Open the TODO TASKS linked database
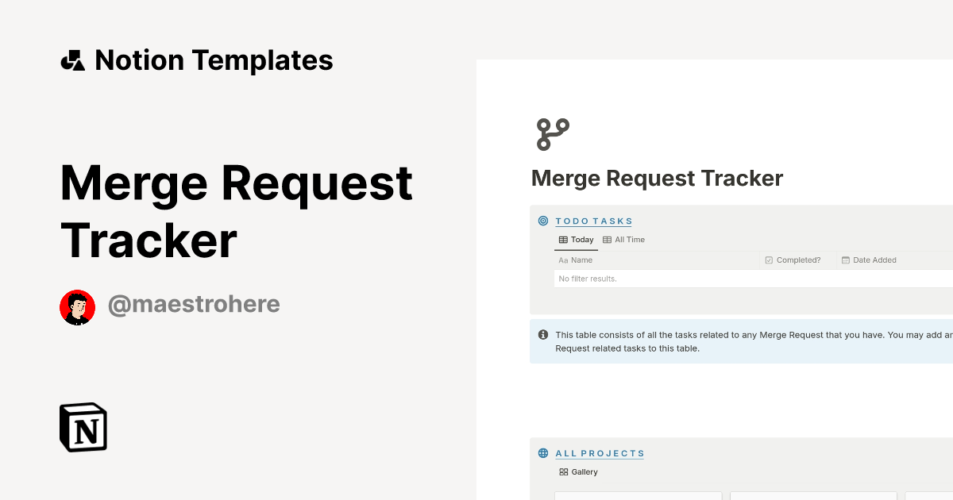Viewport: 953px width, 500px height. click(x=594, y=221)
